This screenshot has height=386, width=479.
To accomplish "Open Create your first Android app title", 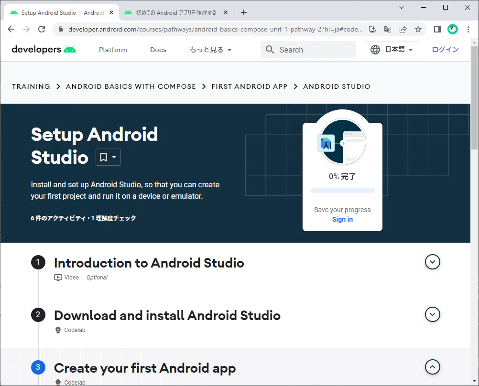I will (145, 368).
